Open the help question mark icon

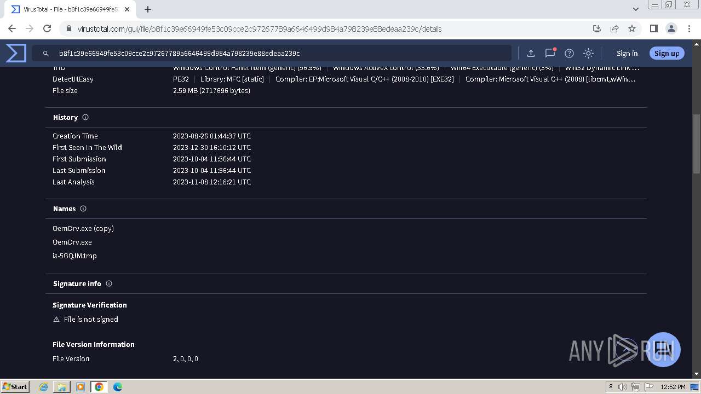tap(569, 53)
